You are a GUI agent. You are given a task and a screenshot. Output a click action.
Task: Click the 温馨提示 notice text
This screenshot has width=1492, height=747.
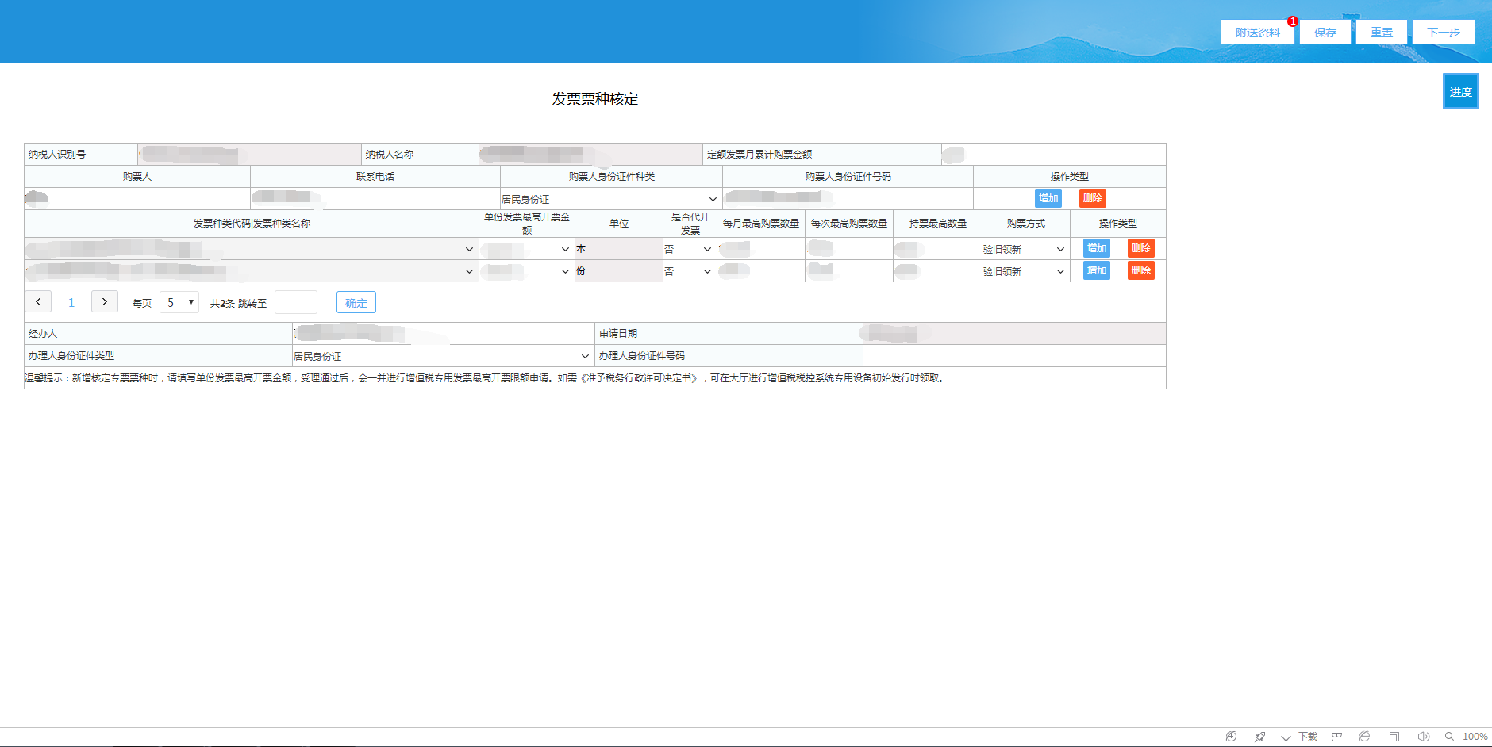pos(485,378)
